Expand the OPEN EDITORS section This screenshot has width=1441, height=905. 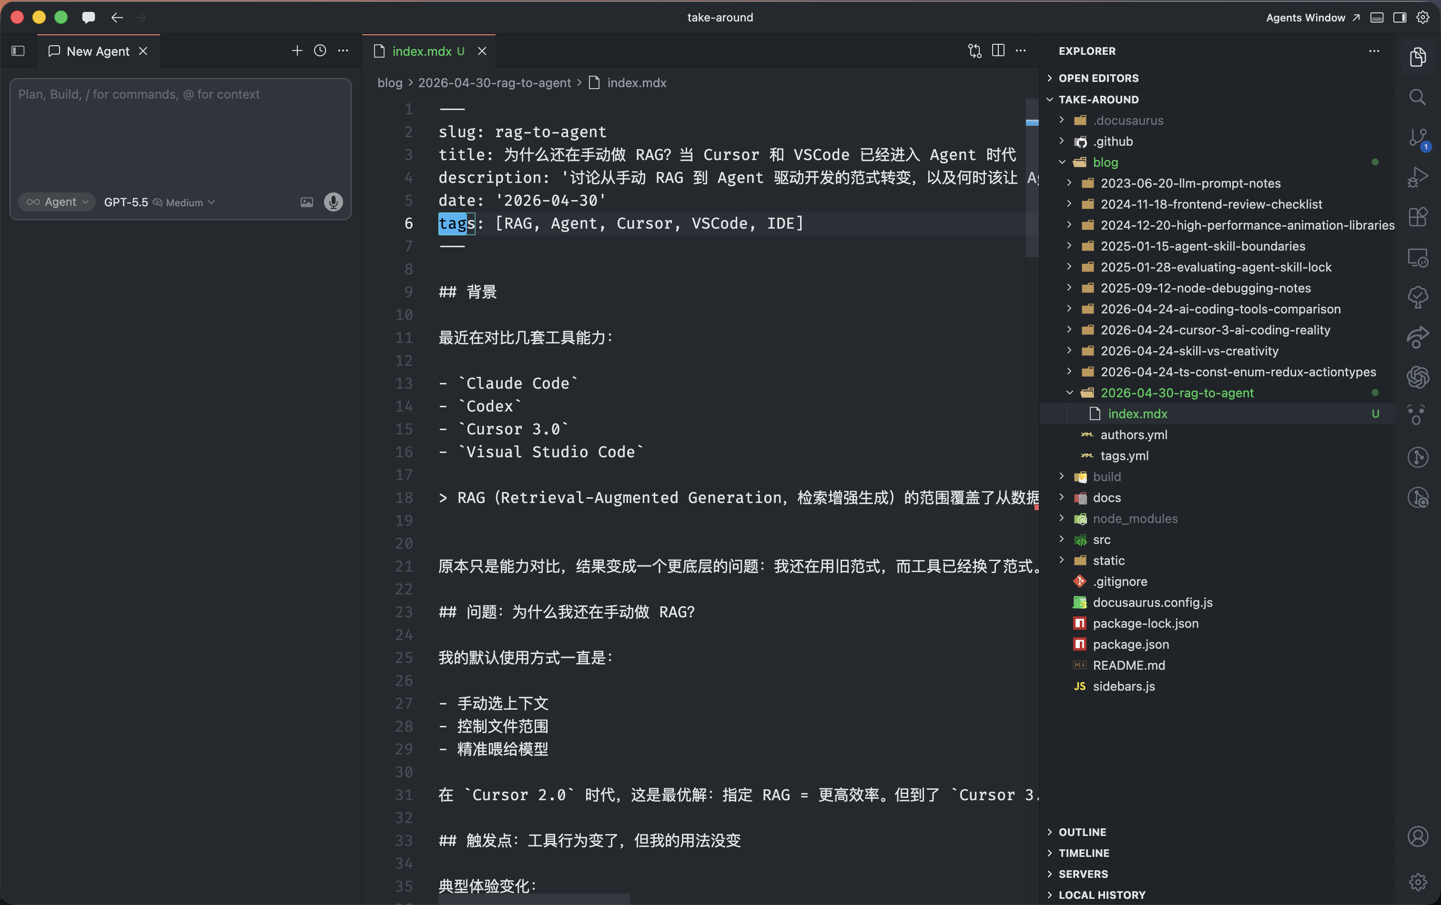(x=1218, y=78)
